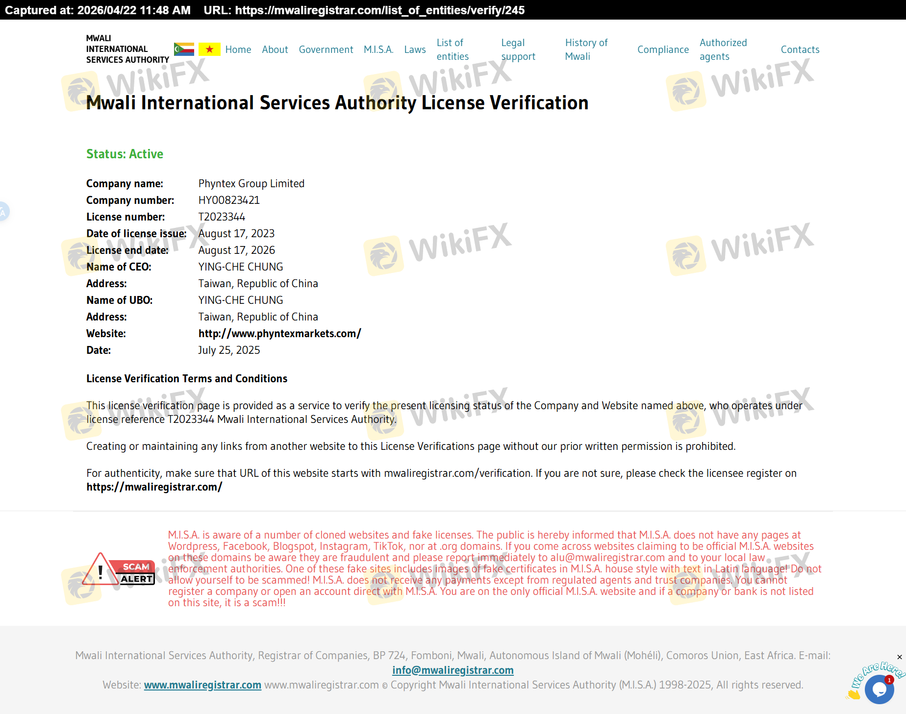This screenshot has width=906, height=714.
Task: Click the Name of UBO label
Action: pyautogui.click(x=120, y=300)
